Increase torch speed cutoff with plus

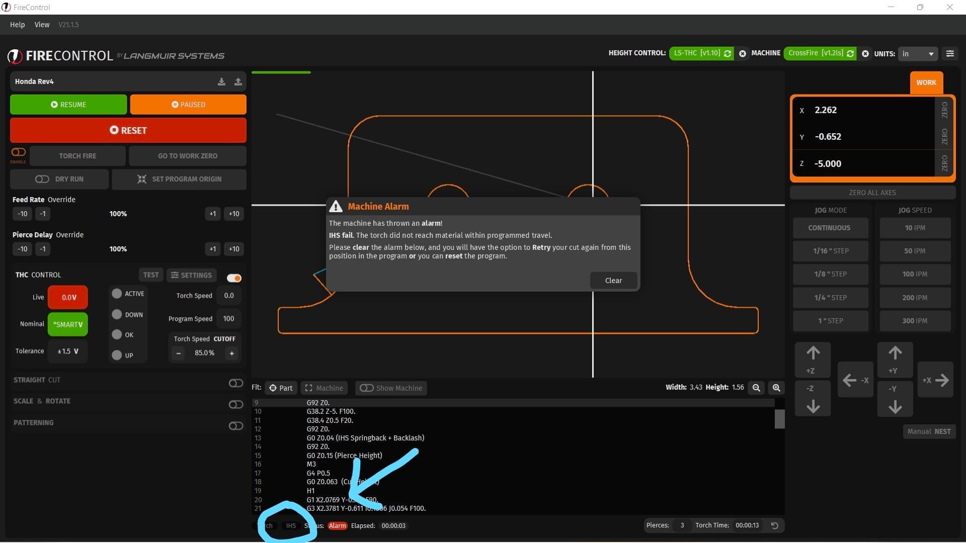tap(232, 353)
